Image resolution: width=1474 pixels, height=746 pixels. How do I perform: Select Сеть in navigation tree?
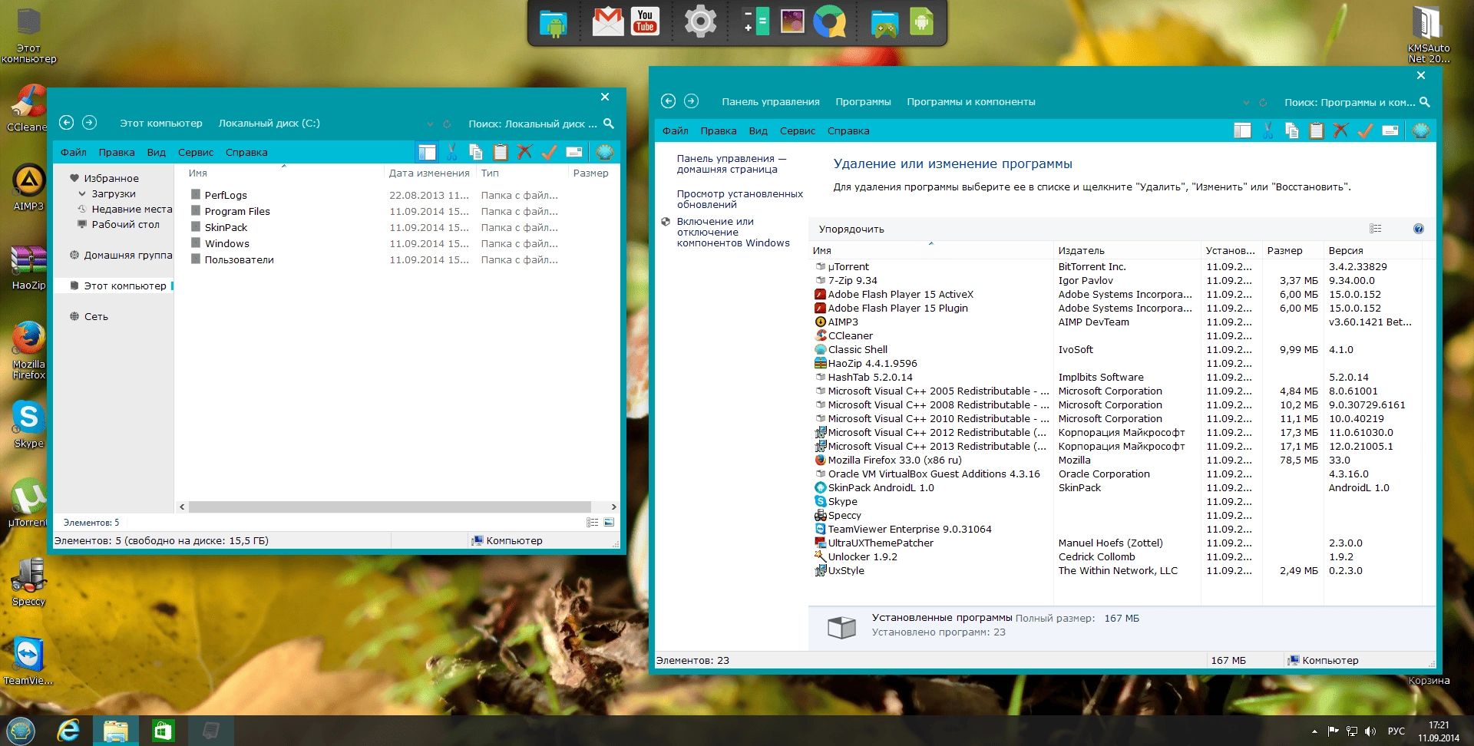pyautogui.click(x=96, y=317)
